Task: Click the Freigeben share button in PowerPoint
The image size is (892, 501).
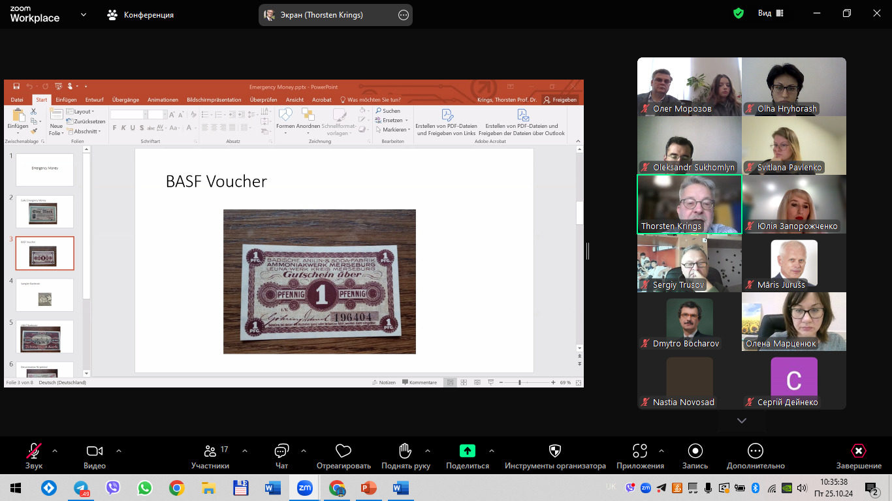Action: [560, 100]
